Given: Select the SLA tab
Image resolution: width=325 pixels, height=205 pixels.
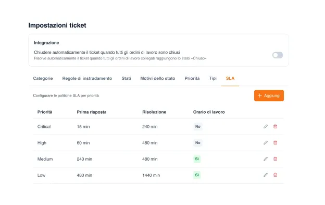Looking at the screenshot, I should (x=230, y=78).
